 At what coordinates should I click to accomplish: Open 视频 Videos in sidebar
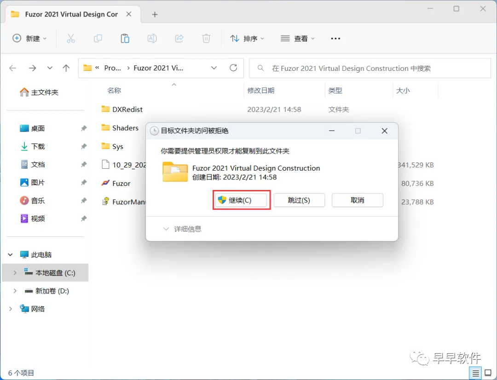click(x=32, y=219)
